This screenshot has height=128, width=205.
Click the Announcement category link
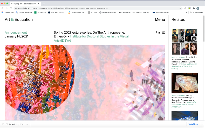16,33
